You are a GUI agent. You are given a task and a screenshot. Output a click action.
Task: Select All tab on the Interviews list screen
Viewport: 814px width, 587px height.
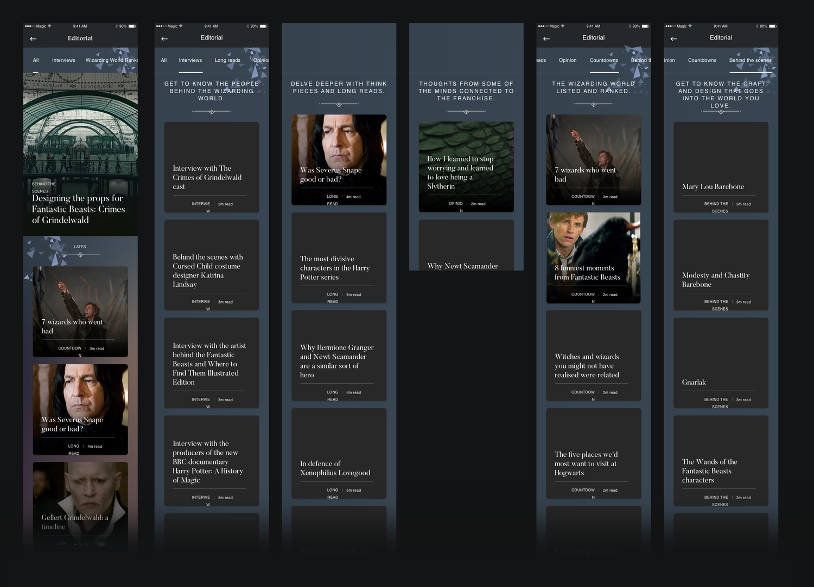163,60
